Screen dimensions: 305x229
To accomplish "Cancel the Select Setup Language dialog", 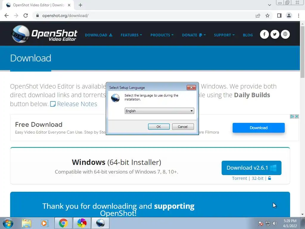I will pos(183,126).
